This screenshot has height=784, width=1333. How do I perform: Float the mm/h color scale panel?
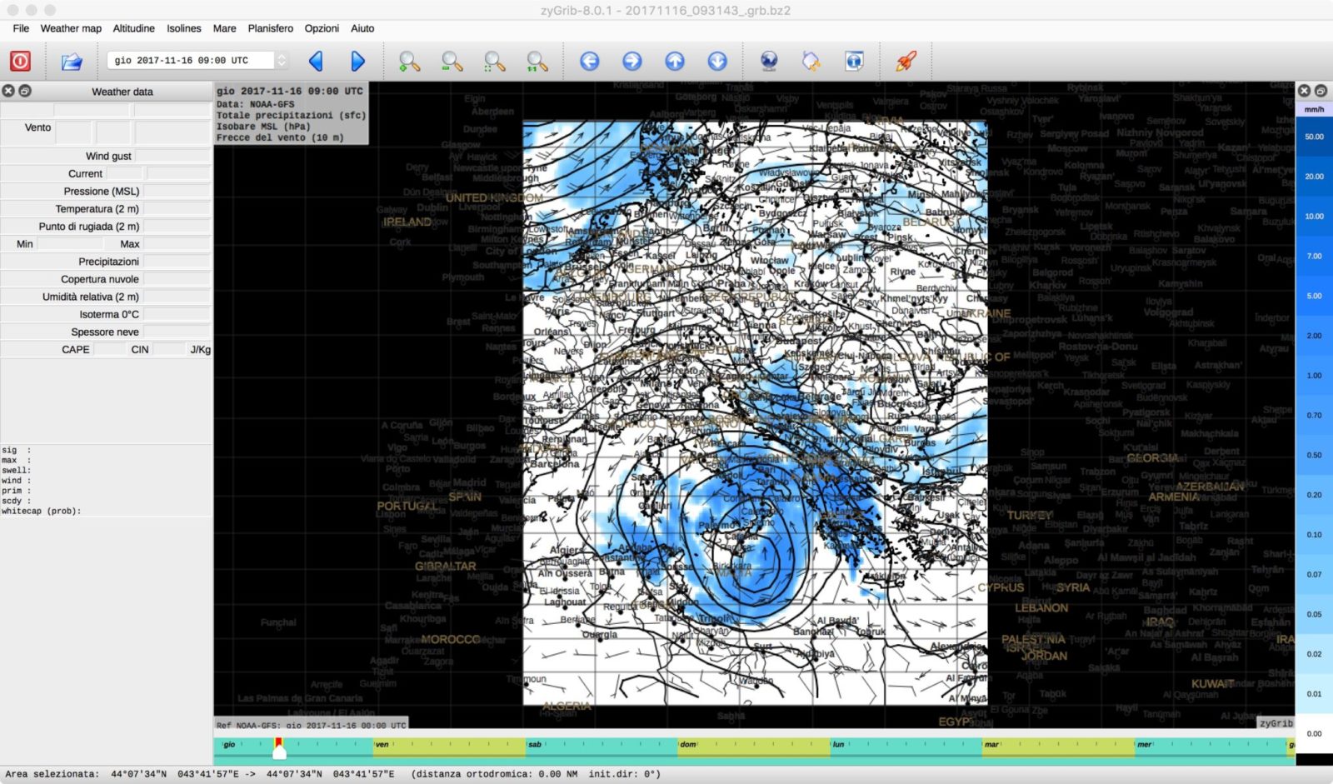[1321, 91]
